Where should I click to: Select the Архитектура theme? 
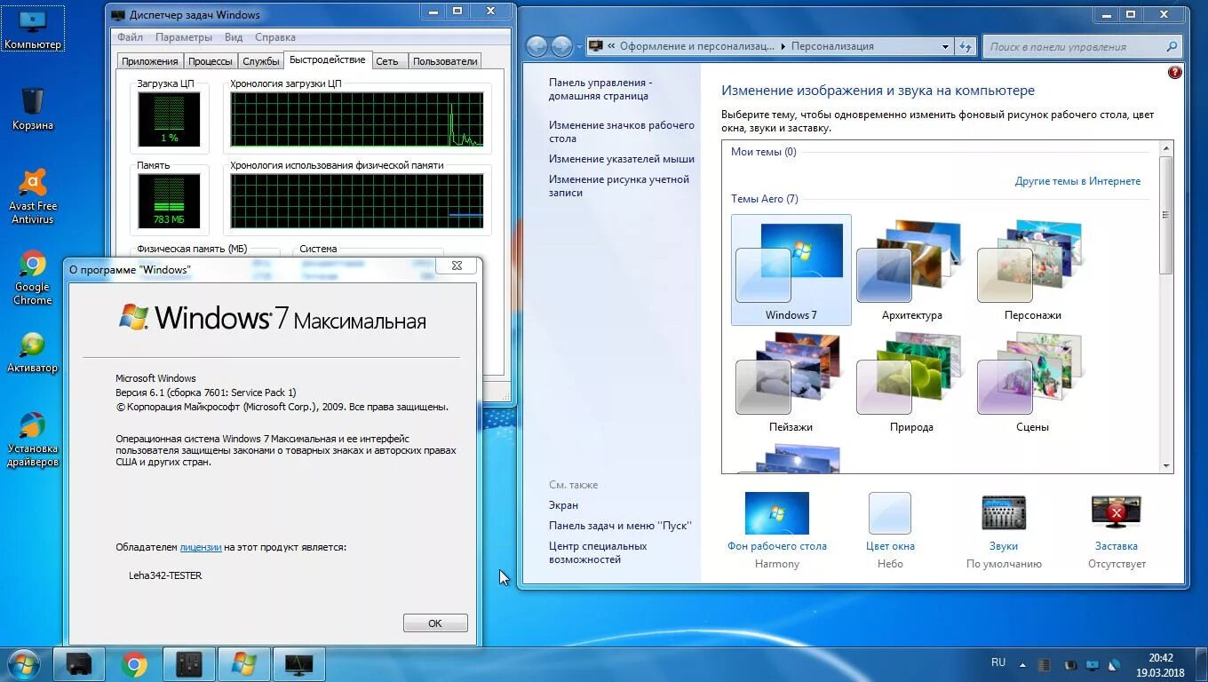(911, 270)
